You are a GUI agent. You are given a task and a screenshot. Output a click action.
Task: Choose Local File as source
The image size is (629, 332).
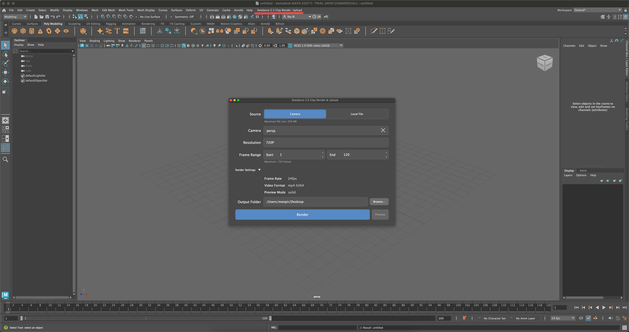pos(357,114)
